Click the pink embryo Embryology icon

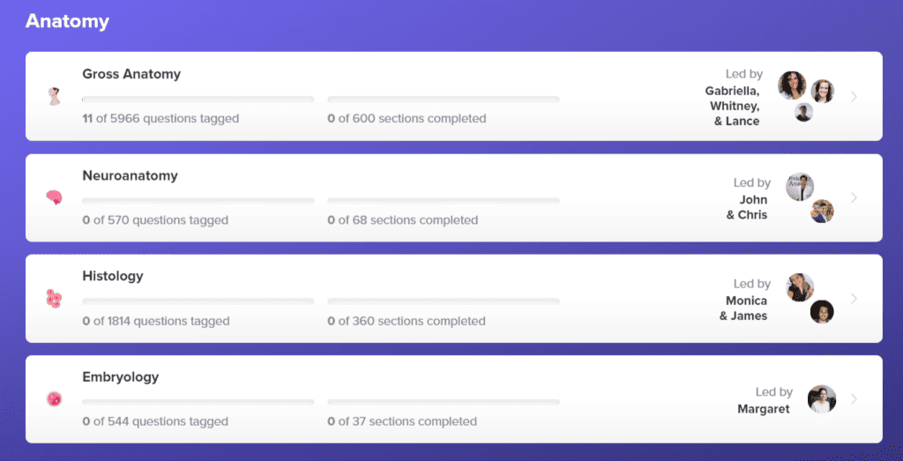54,399
